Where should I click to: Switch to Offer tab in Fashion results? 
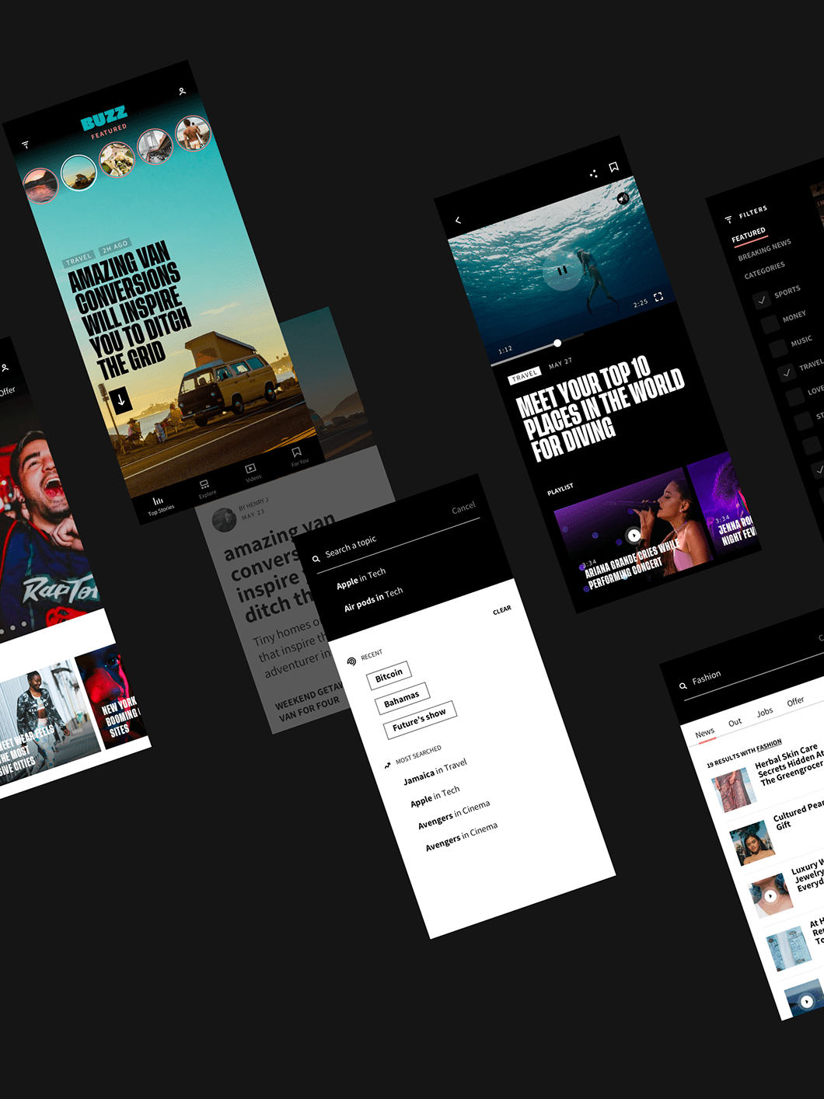click(x=795, y=702)
